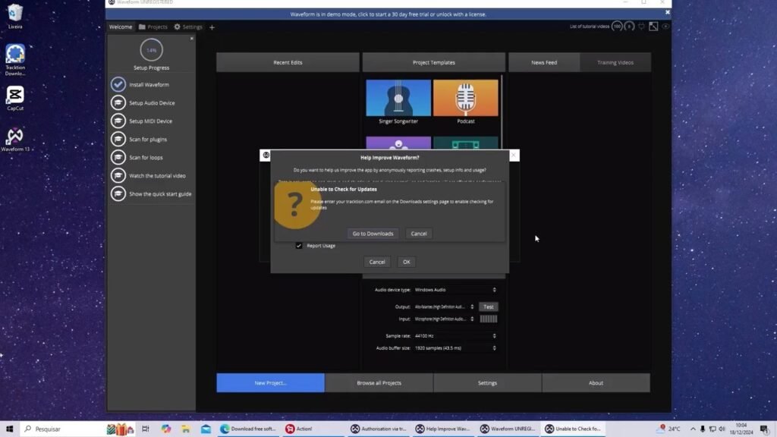This screenshot has height=437, width=777.
Task: Click the Setup Audio Device label
Action: 152,103
